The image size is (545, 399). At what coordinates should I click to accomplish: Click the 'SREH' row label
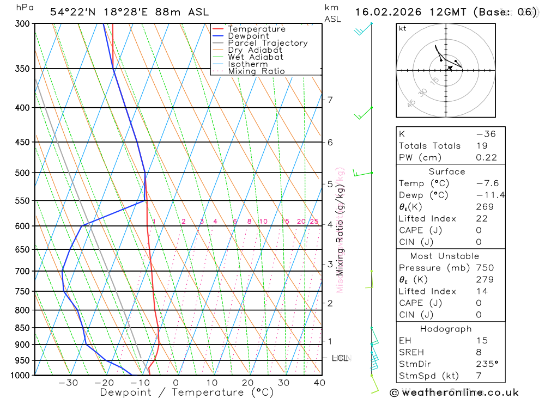pos(411,353)
